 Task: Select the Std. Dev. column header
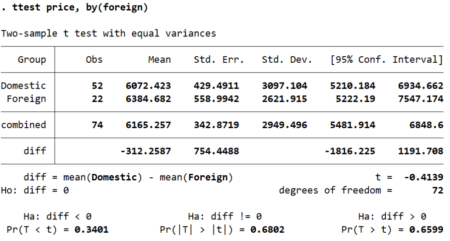click(x=287, y=60)
